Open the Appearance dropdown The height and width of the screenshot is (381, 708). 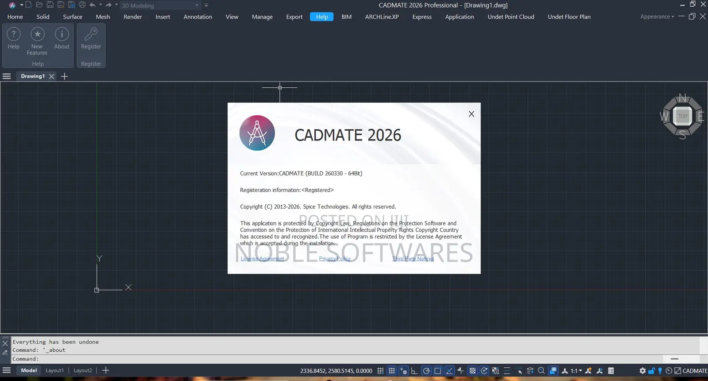[x=657, y=17]
